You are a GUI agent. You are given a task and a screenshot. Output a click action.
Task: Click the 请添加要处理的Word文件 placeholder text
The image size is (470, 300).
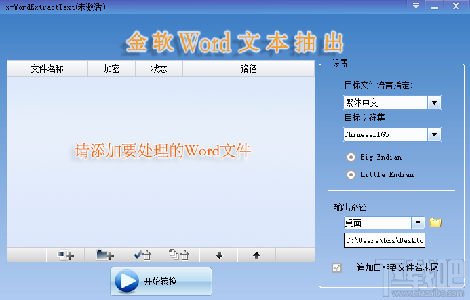tap(163, 151)
